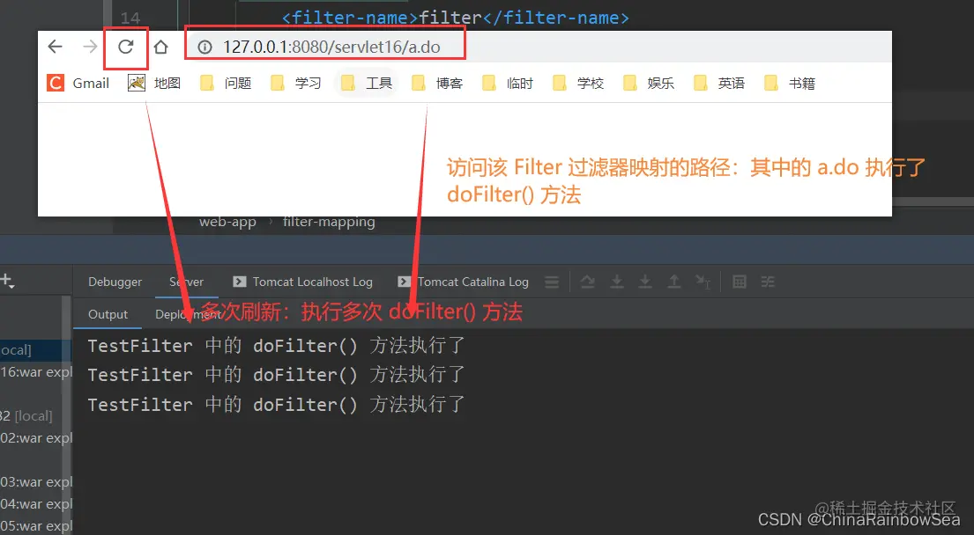Click the Run to Cursor debugger icon

703,282
